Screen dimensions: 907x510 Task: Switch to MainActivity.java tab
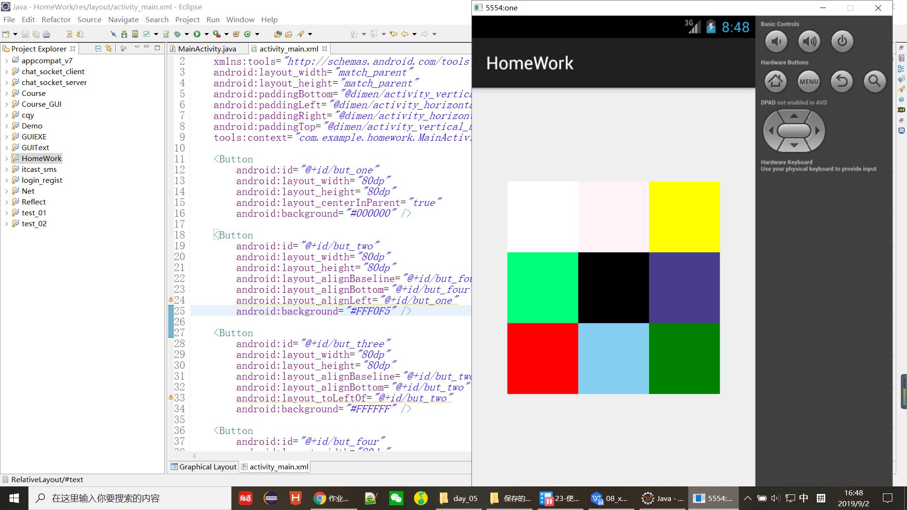pyautogui.click(x=206, y=49)
